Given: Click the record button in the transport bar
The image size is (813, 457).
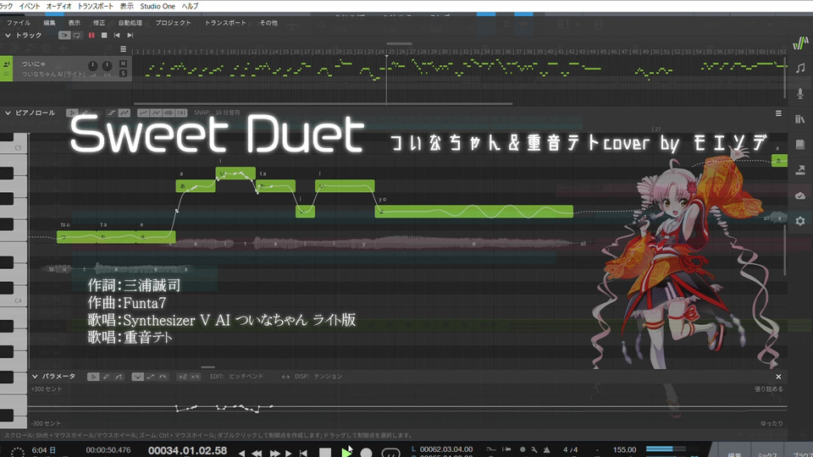Looking at the screenshot, I should 366,453.
